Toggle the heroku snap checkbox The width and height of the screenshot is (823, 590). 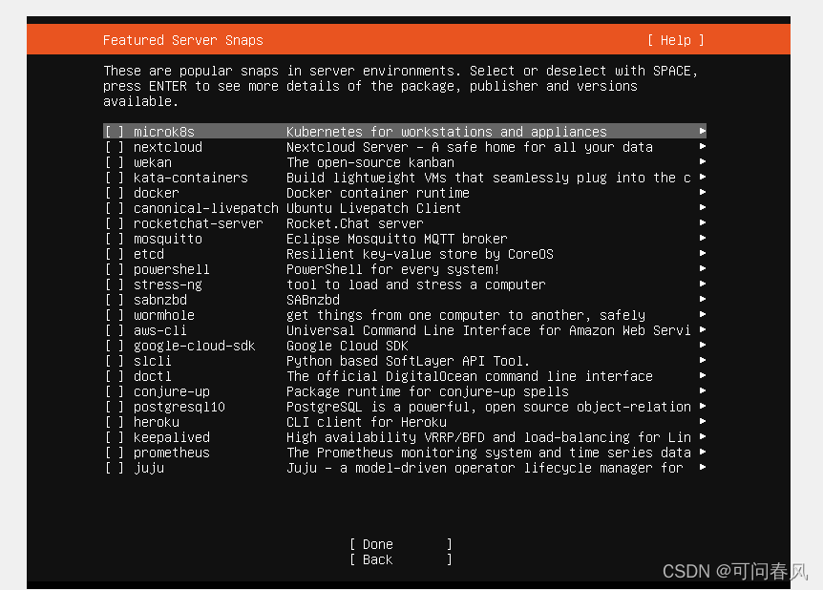pyautogui.click(x=115, y=422)
